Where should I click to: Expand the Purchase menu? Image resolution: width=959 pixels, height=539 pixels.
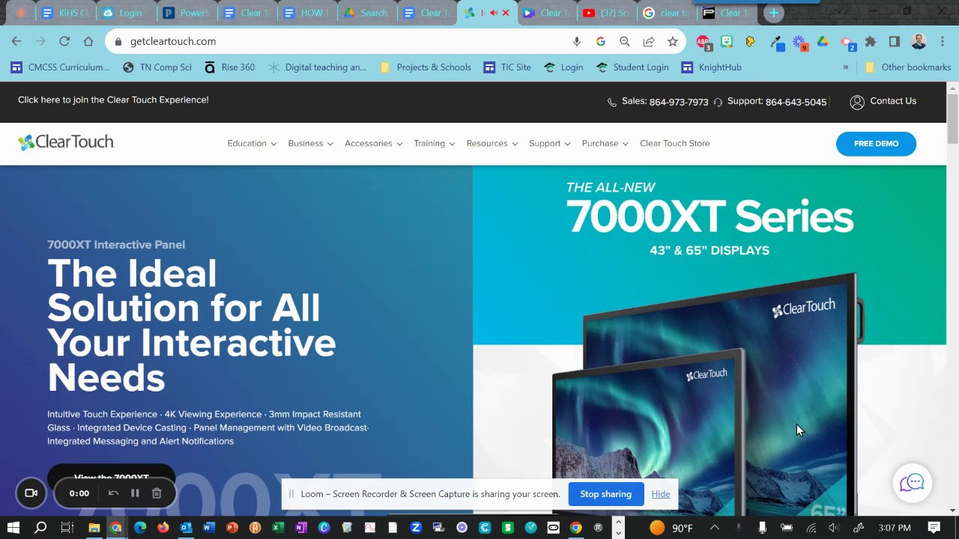pos(605,144)
